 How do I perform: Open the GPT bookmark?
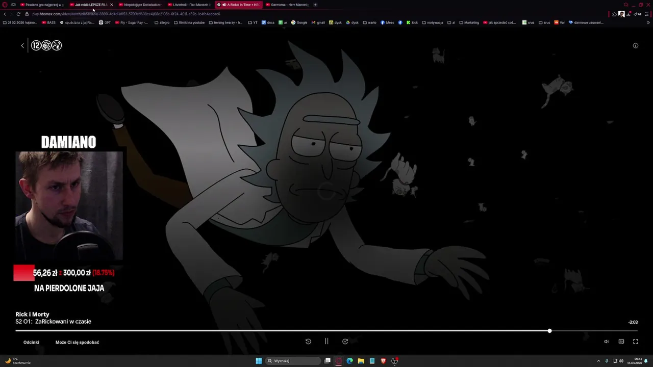tap(105, 22)
